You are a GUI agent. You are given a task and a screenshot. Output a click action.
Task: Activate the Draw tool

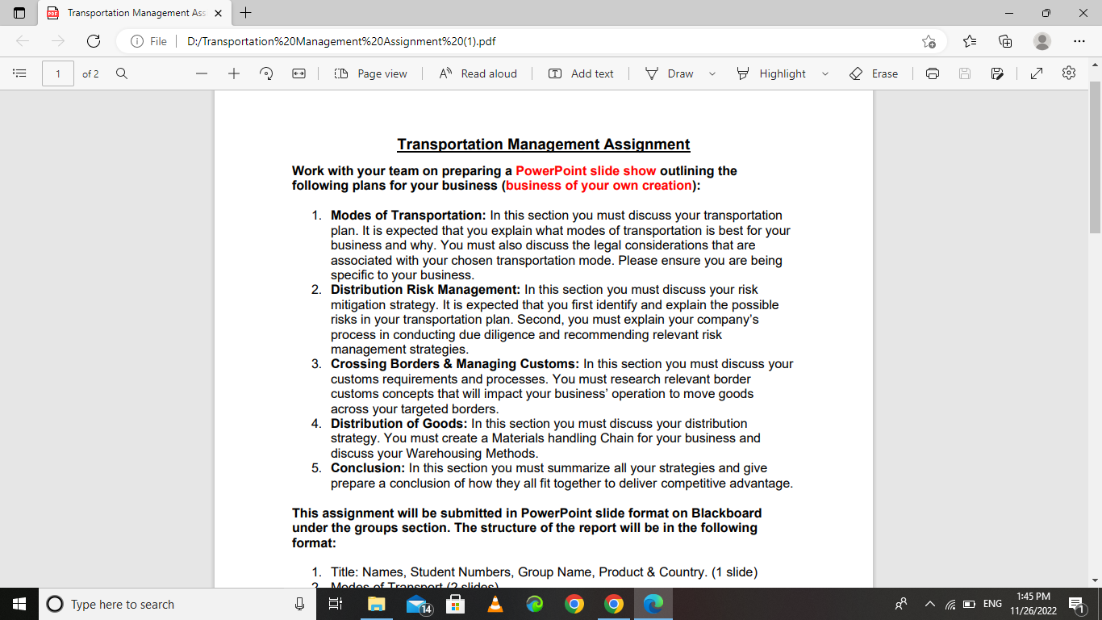pos(670,73)
